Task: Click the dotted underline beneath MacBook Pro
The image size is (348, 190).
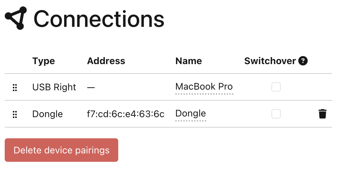Action: tap(204, 94)
